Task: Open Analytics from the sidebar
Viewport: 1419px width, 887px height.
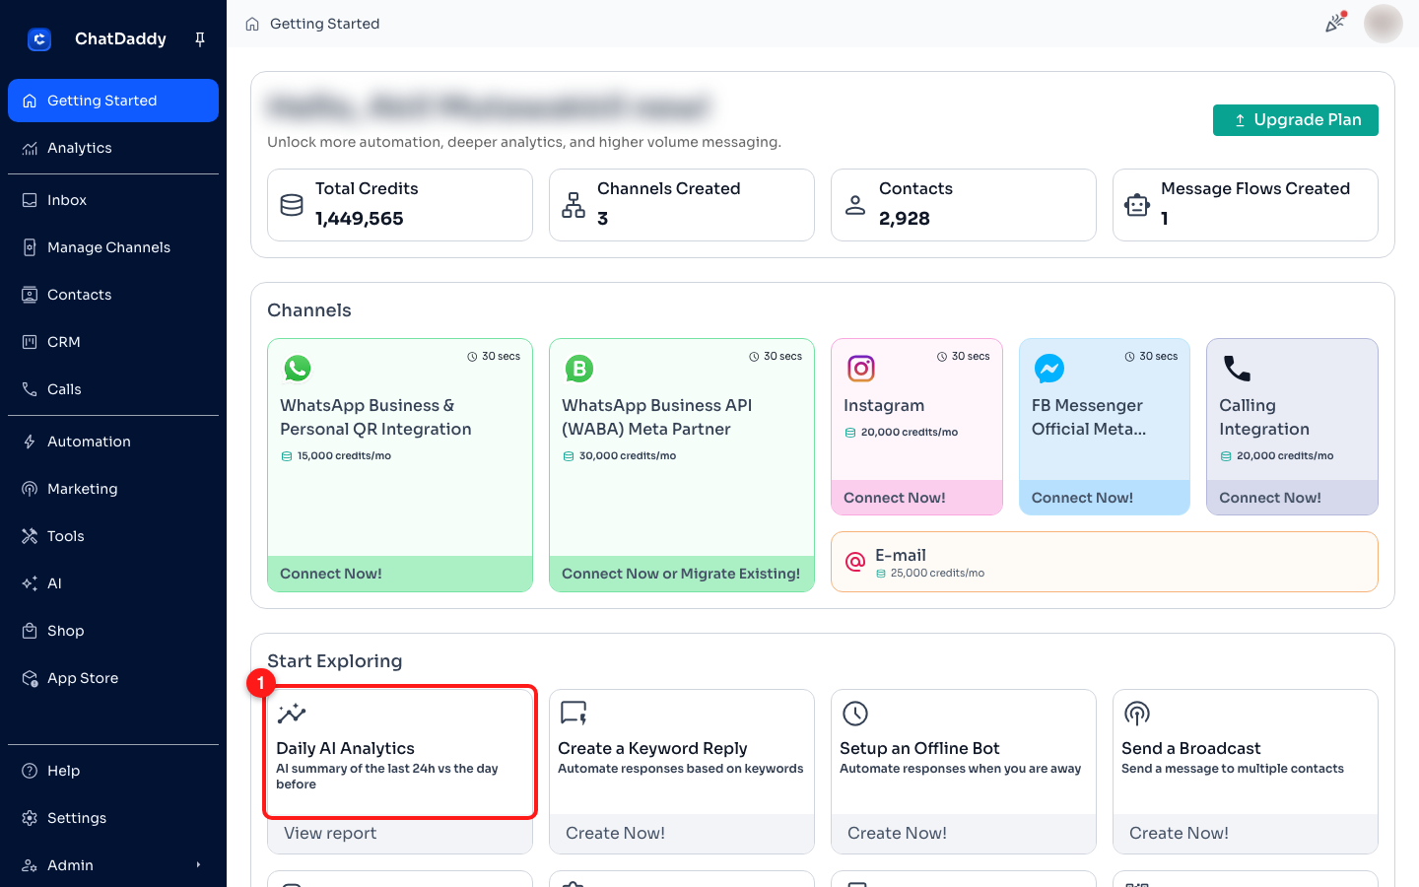Action: click(113, 148)
